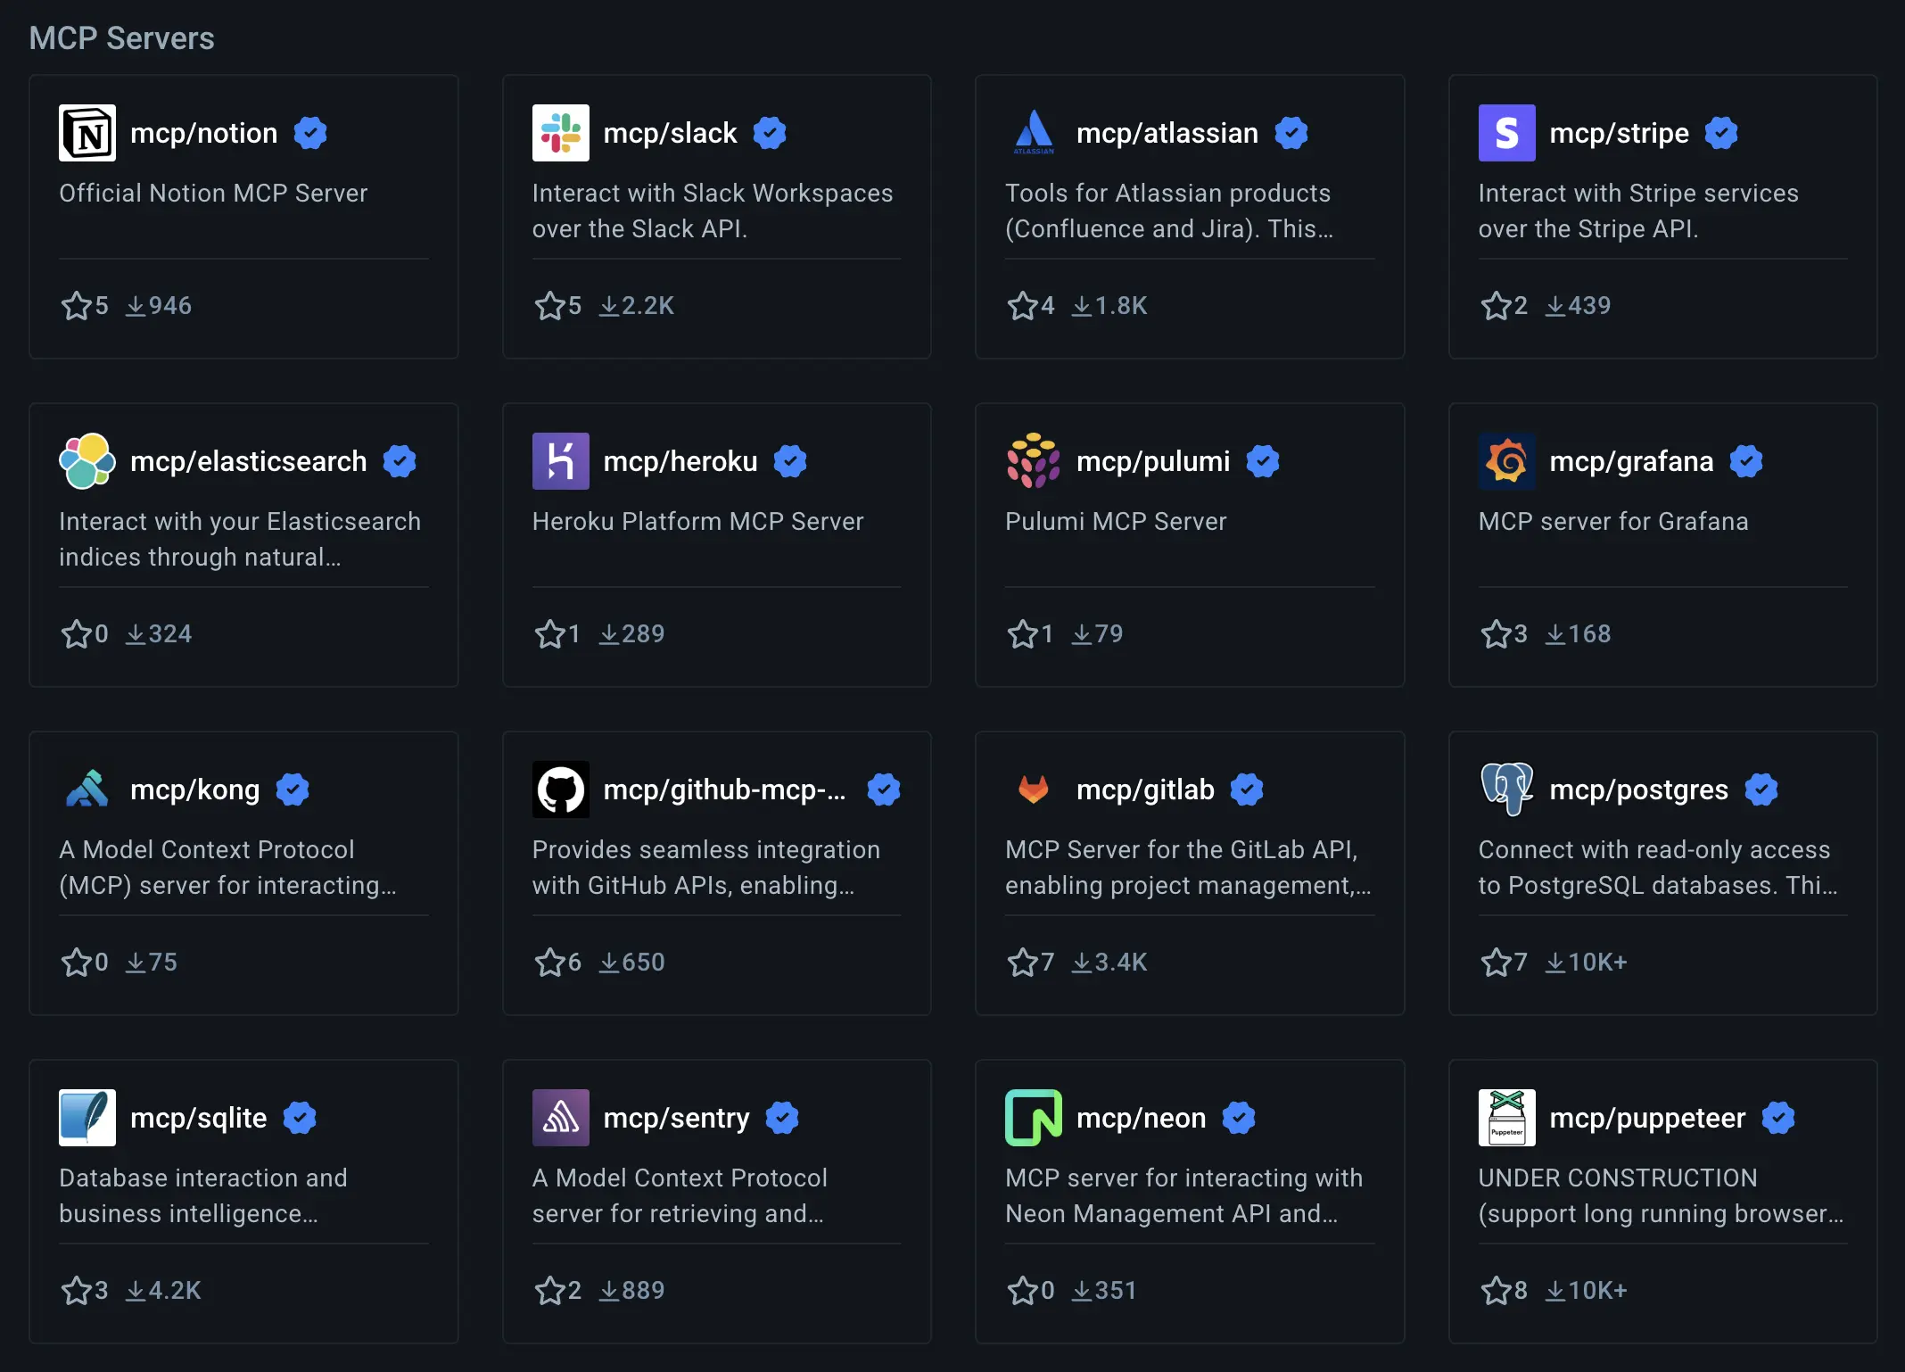The image size is (1905, 1372).
Task: Click the verified badge next to mcp/heroku
Action: 790,461
